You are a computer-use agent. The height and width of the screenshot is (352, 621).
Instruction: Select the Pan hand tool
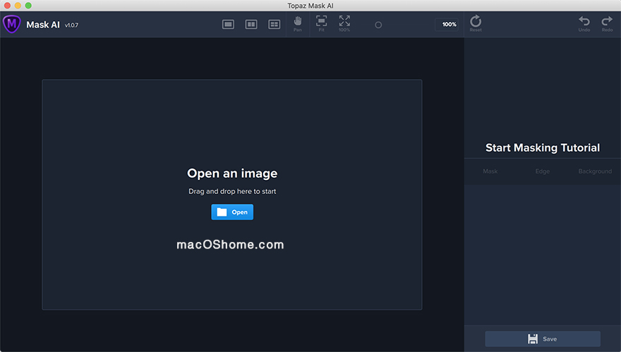[x=297, y=24]
